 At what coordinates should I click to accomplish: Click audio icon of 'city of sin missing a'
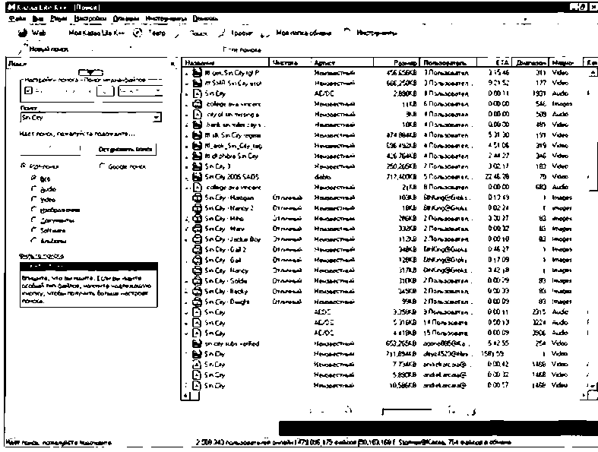click(x=197, y=115)
